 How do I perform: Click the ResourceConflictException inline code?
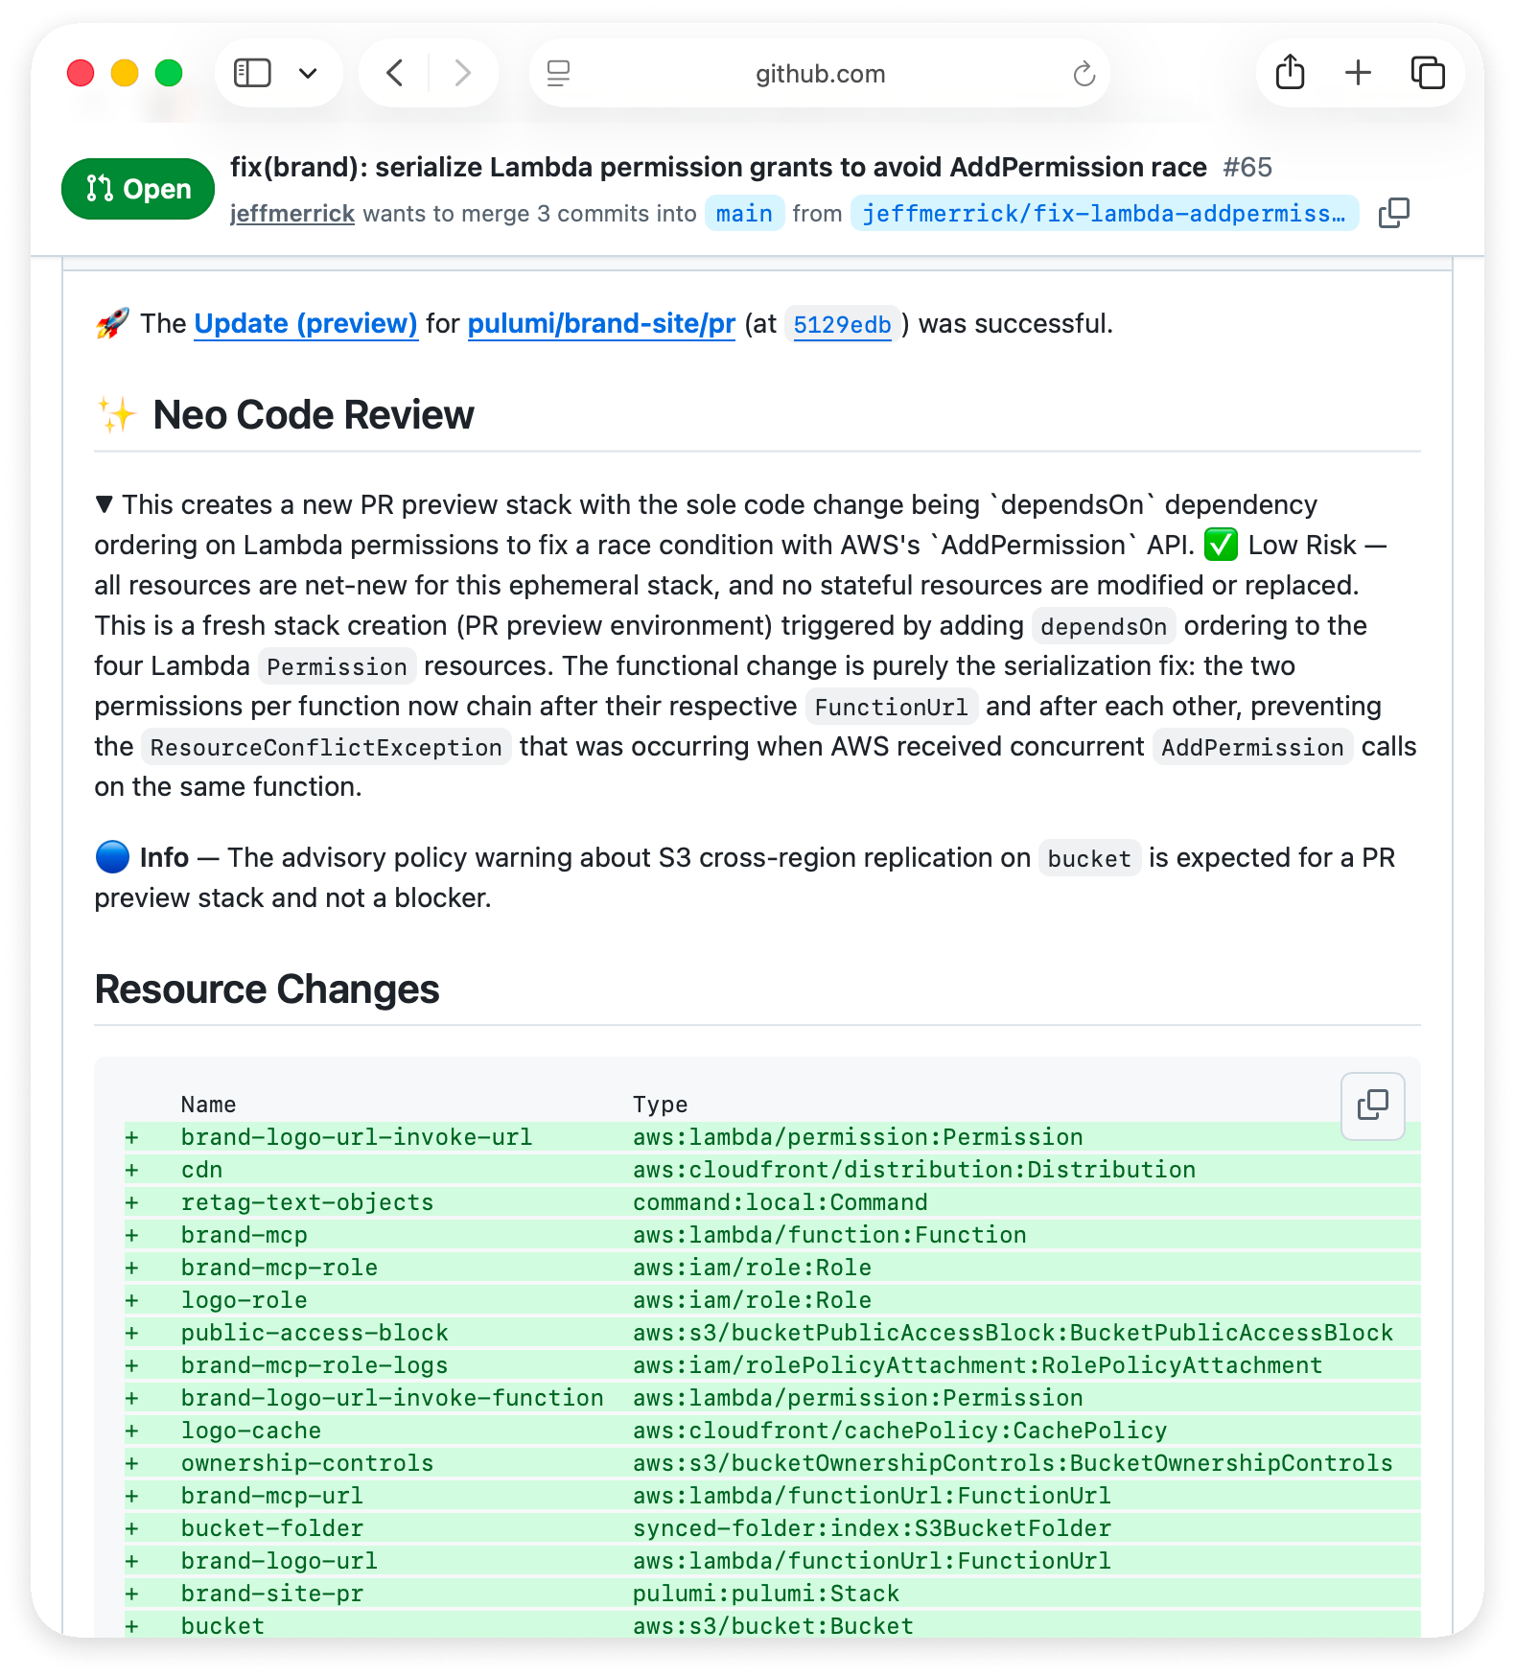click(326, 747)
